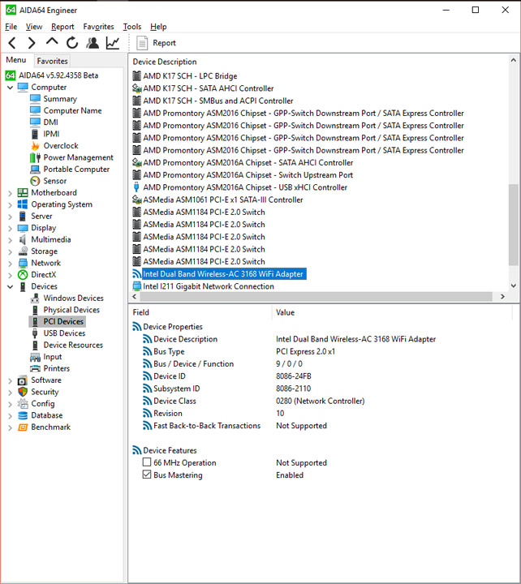Viewport: 521px width, 584px height.
Task: Expand the Server tree node
Action: tap(10, 217)
